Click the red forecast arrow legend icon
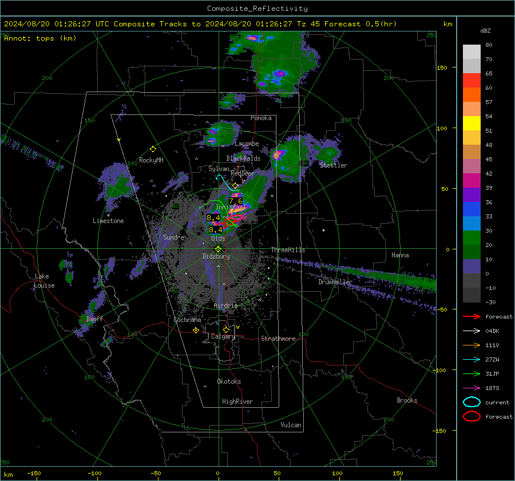The width and height of the screenshot is (515, 481). pos(472,316)
